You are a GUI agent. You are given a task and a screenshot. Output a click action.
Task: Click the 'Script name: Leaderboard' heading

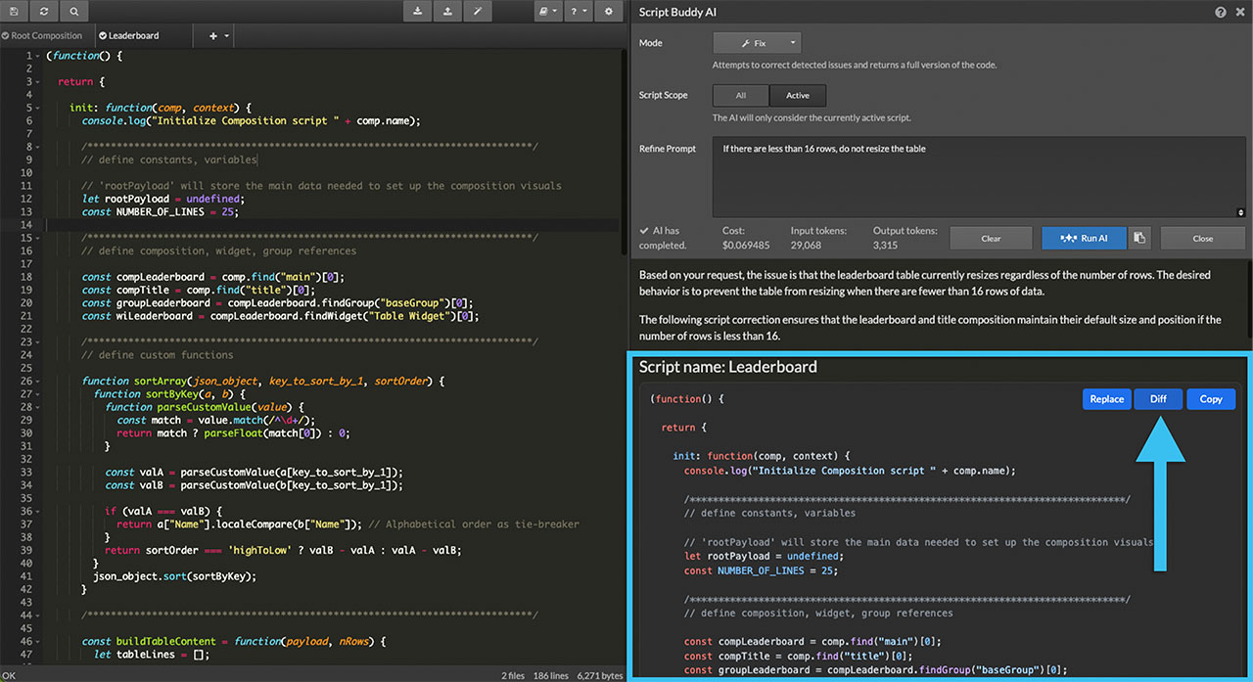(x=727, y=367)
